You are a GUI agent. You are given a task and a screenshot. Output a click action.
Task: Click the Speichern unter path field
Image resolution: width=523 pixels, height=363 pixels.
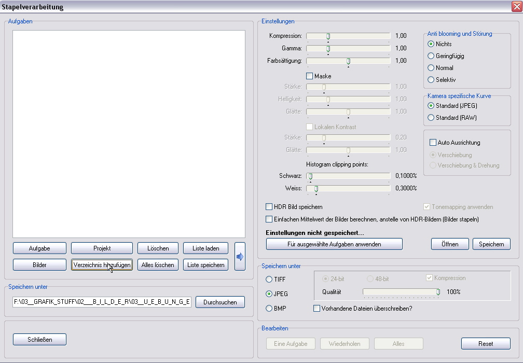[102, 302]
